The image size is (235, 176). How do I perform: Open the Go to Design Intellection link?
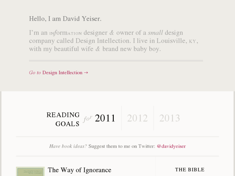58,73
